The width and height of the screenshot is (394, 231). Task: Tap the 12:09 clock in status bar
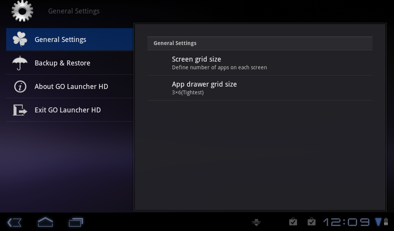347,222
